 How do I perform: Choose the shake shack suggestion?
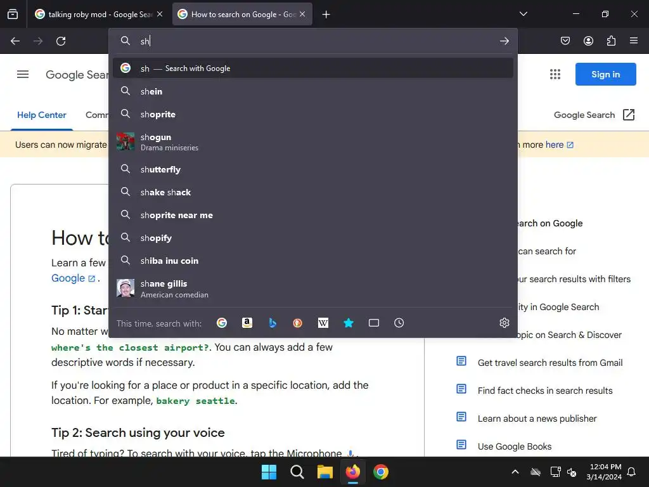click(313, 192)
